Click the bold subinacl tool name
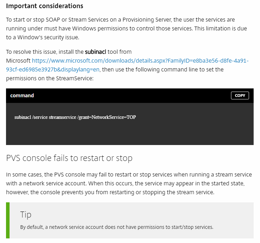This screenshot has width=260, height=243. 96,52
